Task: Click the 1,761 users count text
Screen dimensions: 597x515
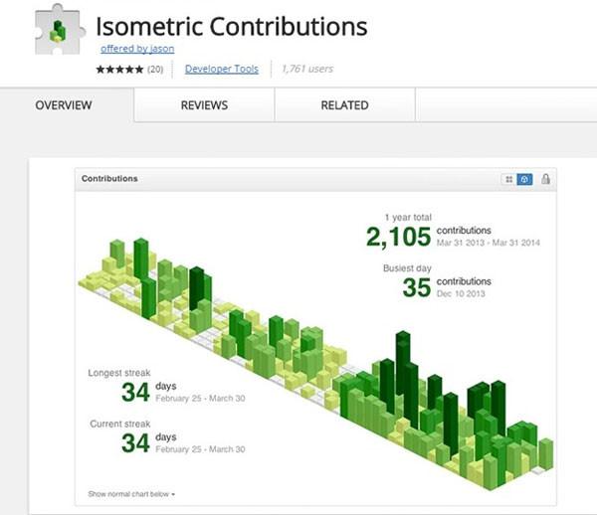Action: [307, 70]
